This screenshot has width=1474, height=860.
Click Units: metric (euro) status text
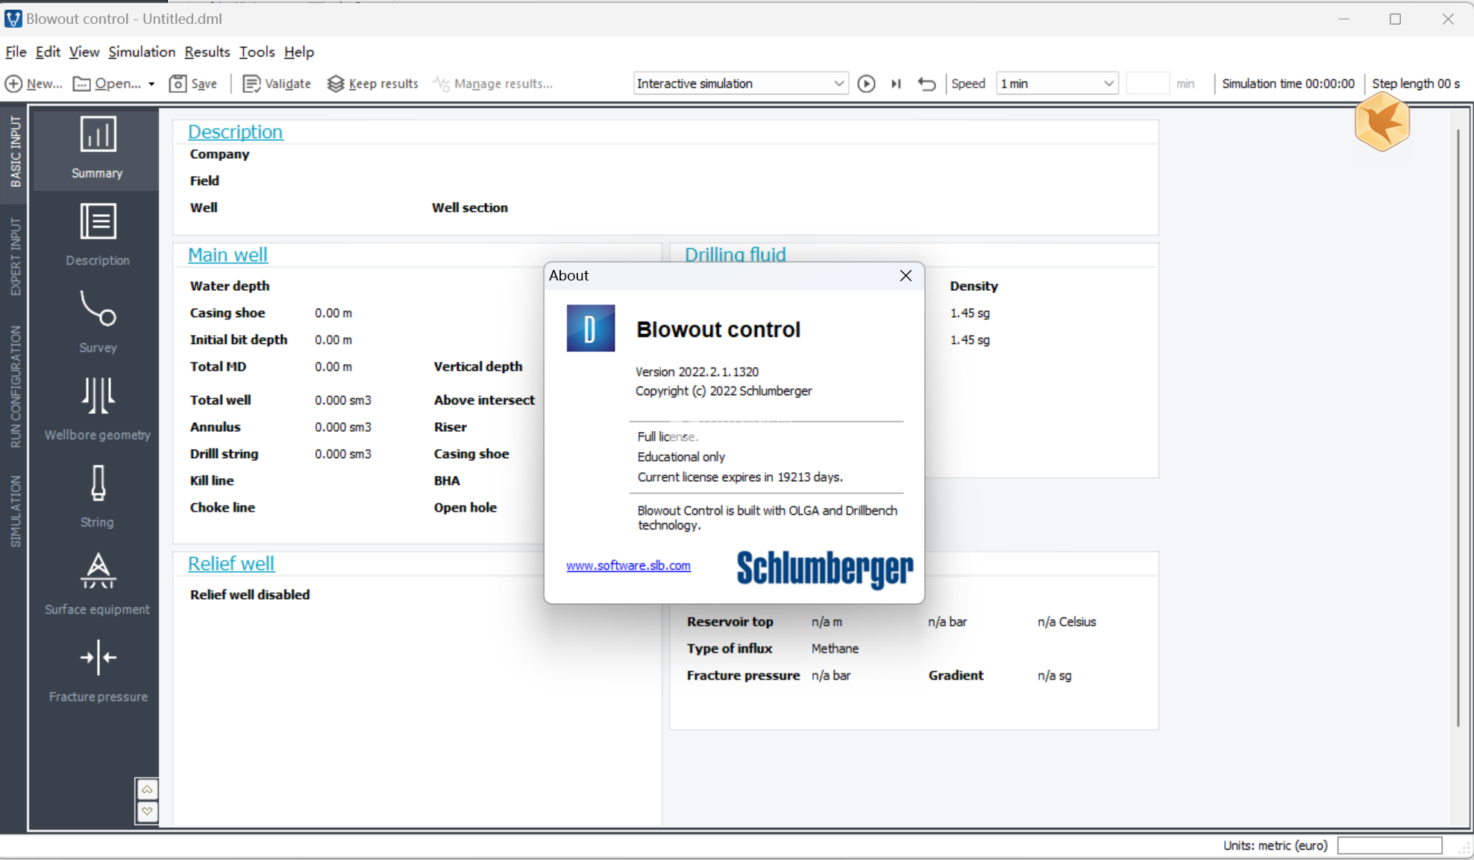tap(1275, 845)
